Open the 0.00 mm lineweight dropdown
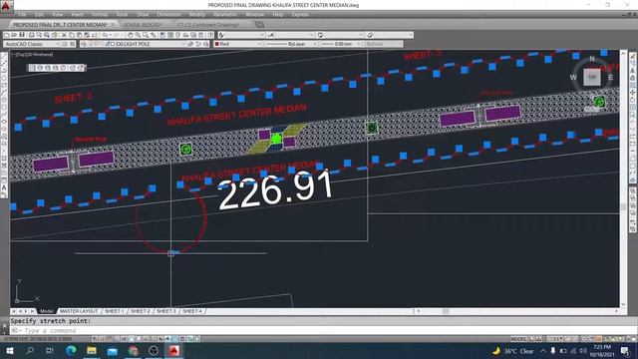Screen dimensions: 638x359 [358, 44]
